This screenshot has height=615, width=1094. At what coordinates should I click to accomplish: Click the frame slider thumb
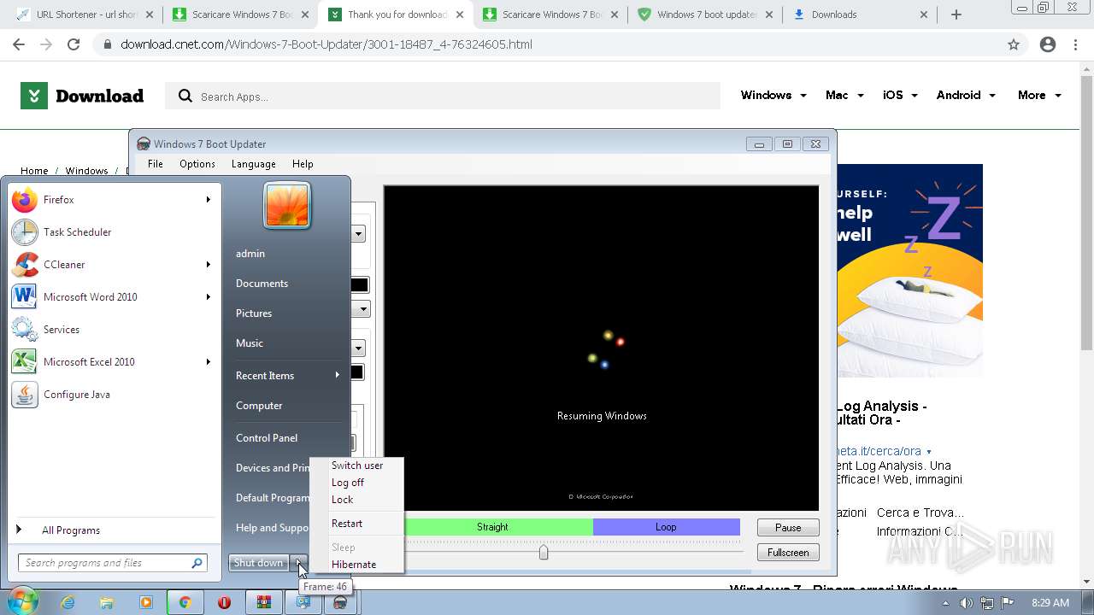544,553
